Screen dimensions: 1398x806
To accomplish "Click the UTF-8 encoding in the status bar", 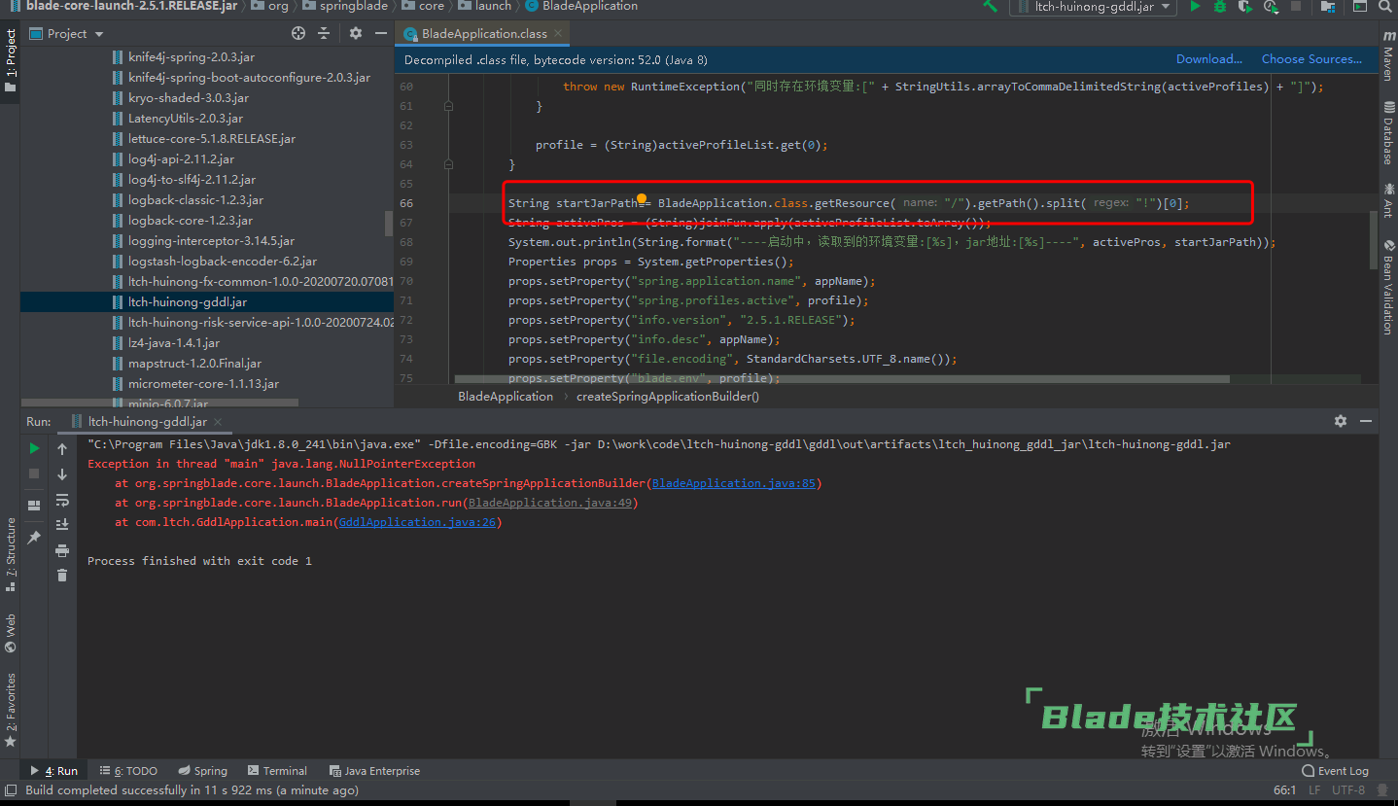I will pos(1348,790).
